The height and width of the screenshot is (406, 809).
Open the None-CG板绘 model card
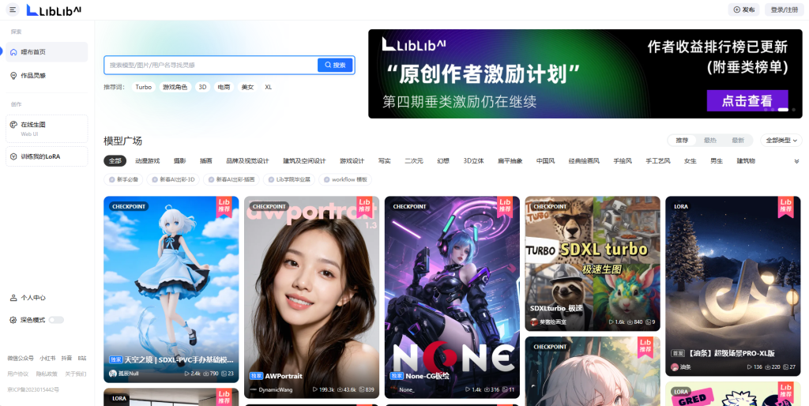[x=452, y=297]
